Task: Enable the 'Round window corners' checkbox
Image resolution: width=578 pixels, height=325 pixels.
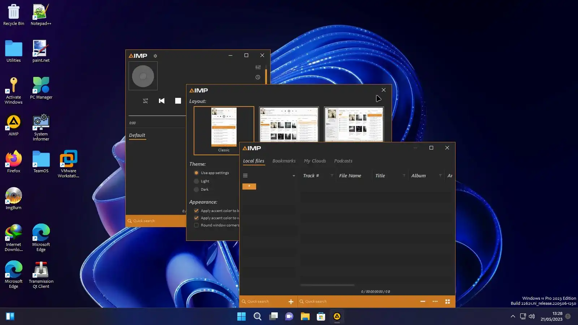Action: pos(197,225)
